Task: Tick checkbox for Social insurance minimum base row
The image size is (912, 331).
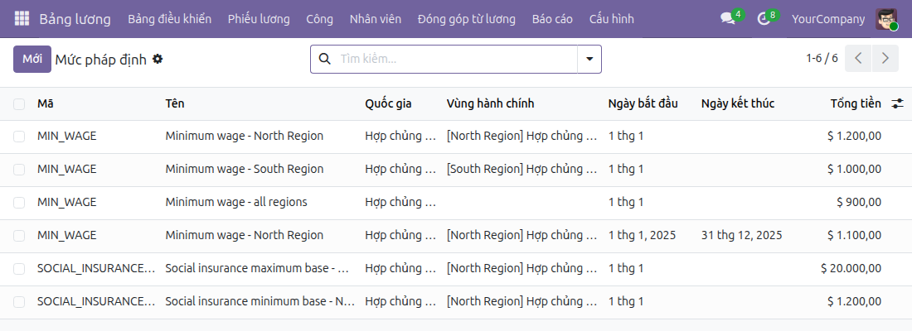Action: pyautogui.click(x=19, y=302)
